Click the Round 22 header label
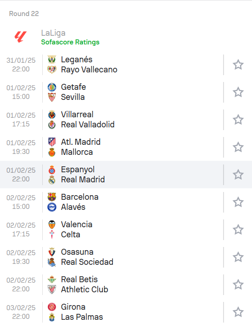 24,14
